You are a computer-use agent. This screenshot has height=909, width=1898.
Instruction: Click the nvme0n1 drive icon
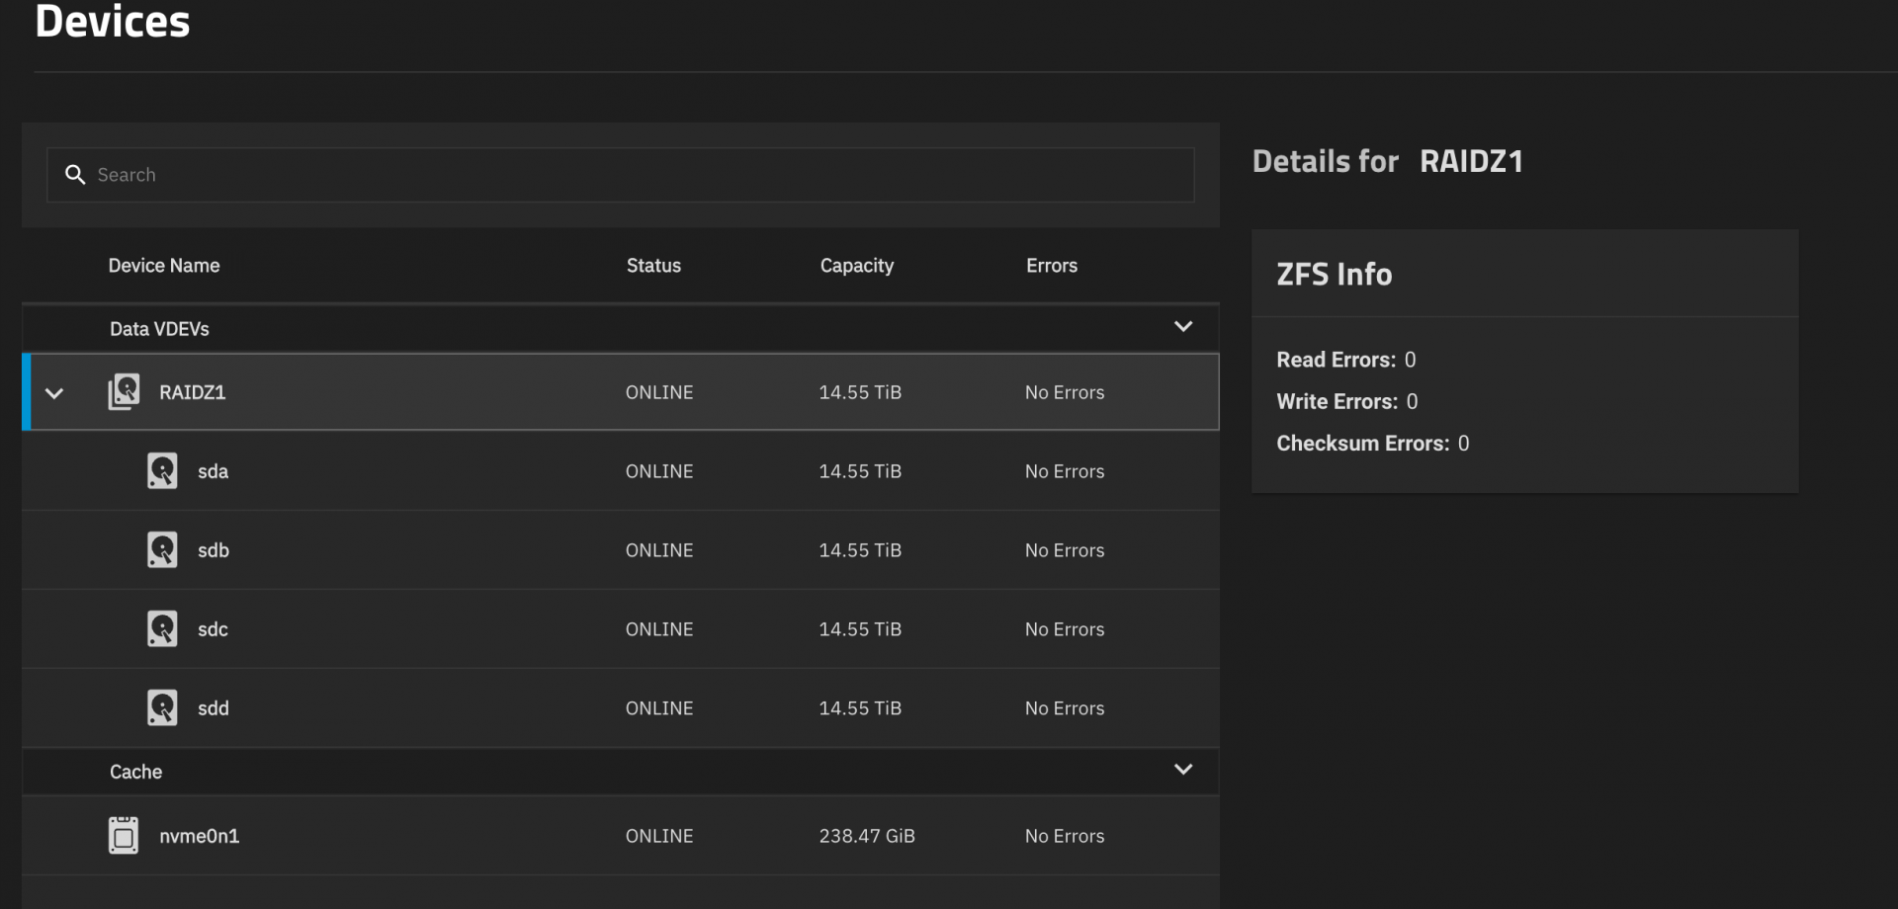[124, 836]
